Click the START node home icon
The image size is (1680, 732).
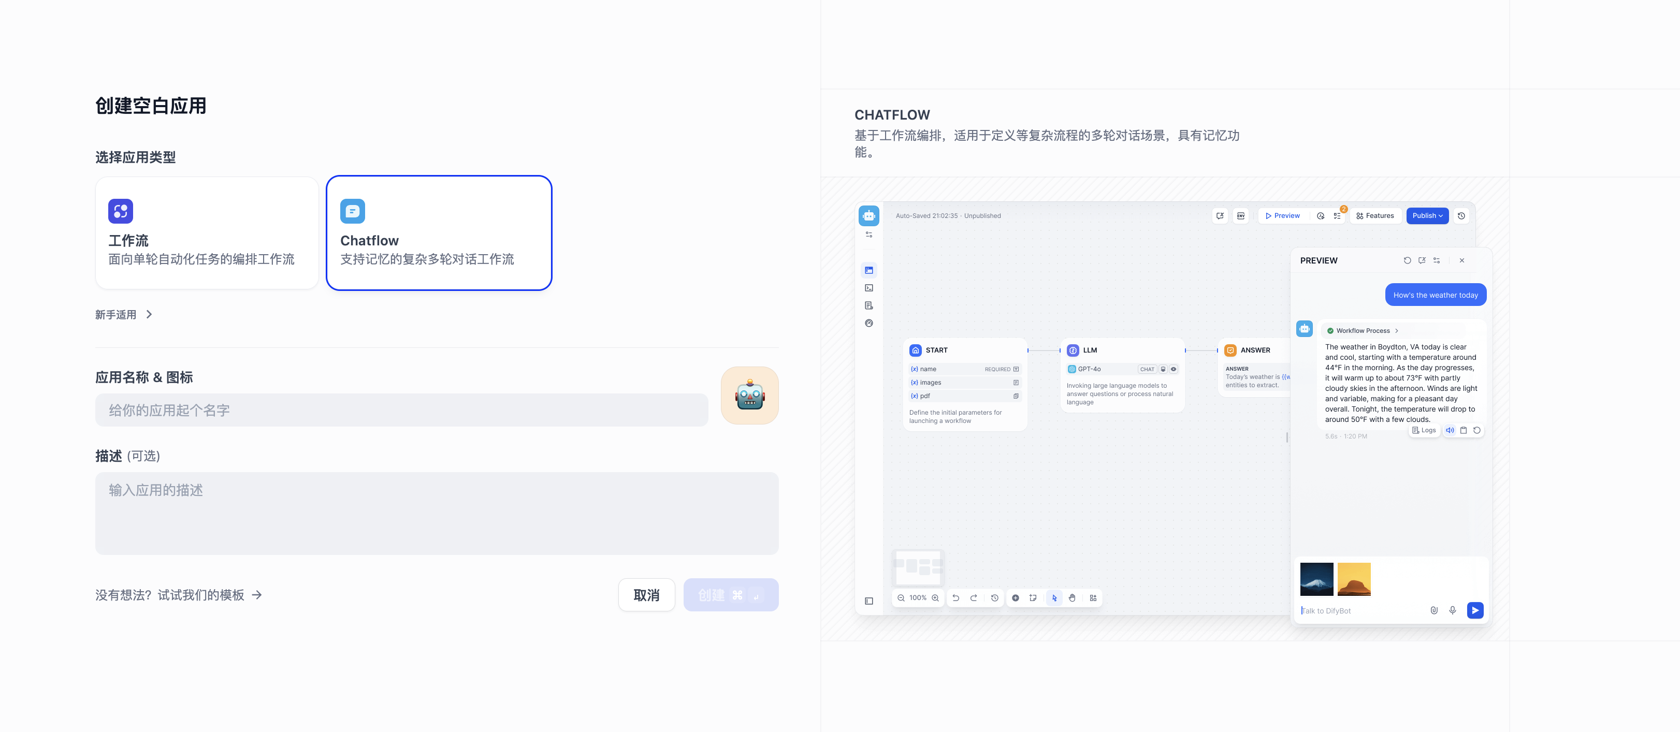tap(916, 350)
